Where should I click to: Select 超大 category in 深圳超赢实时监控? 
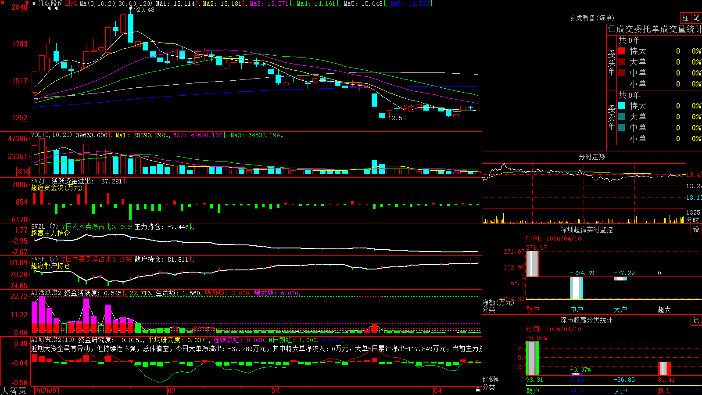[664, 309]
